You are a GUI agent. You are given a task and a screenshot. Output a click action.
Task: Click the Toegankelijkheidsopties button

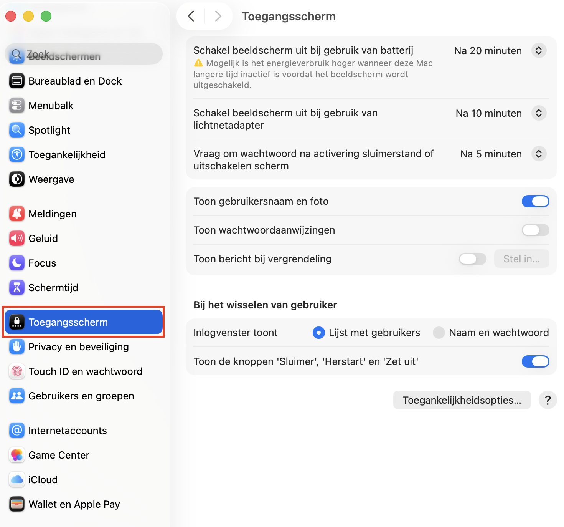click(x=462, y=400)
